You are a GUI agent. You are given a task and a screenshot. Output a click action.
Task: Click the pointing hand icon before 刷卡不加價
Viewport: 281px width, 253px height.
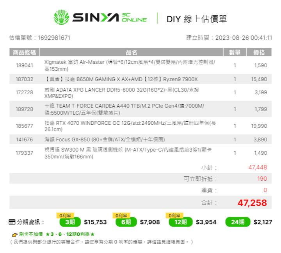[x=14, y=235]
